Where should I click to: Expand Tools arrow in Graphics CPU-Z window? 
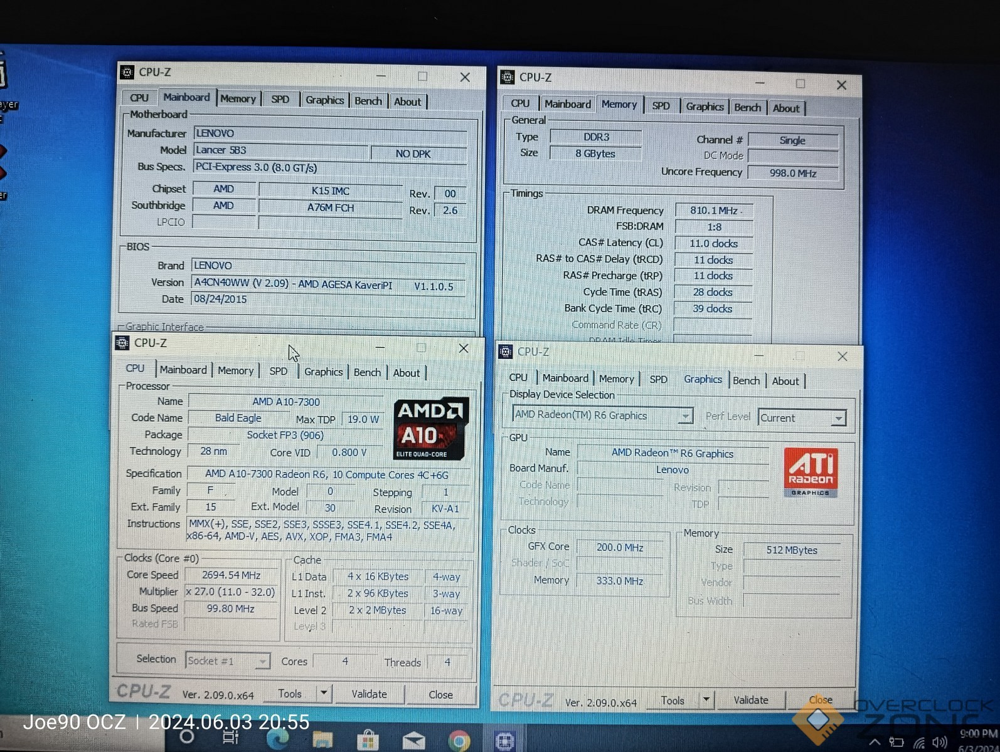coord(706,699)
